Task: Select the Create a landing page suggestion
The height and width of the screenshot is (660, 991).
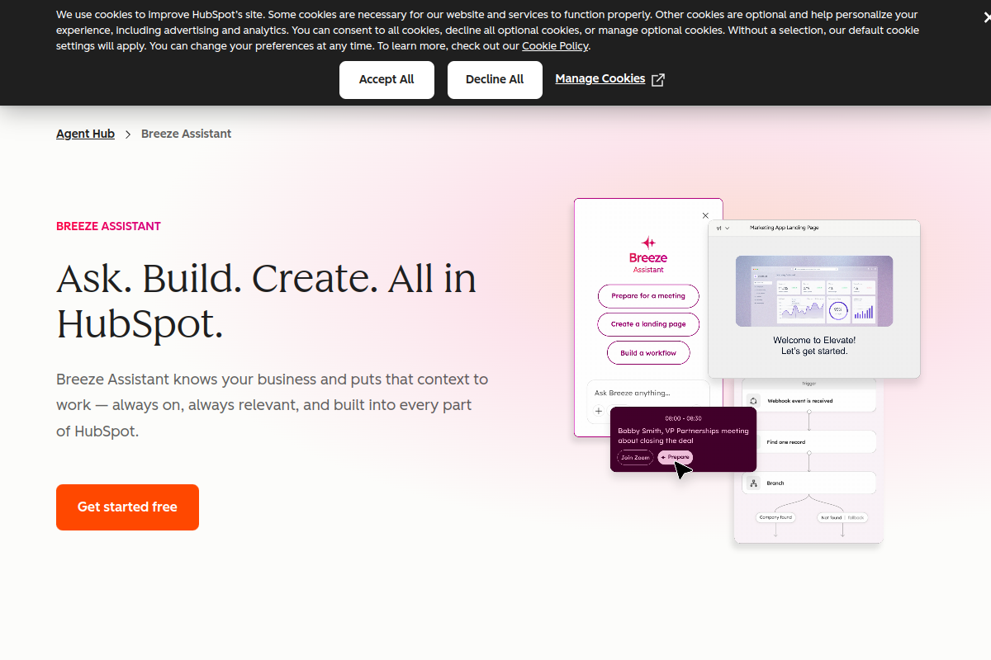Action: 648,324
